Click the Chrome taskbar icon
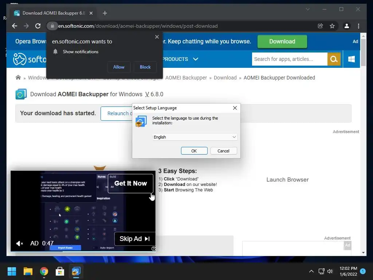Screen dimensions: 373x280 [44, 271]
